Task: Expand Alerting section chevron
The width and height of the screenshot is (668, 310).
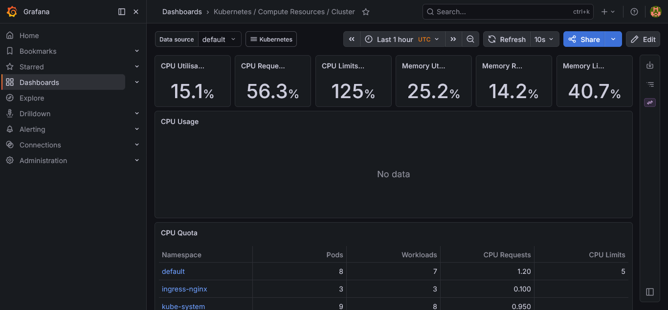Action: click(x=137, y=129)
